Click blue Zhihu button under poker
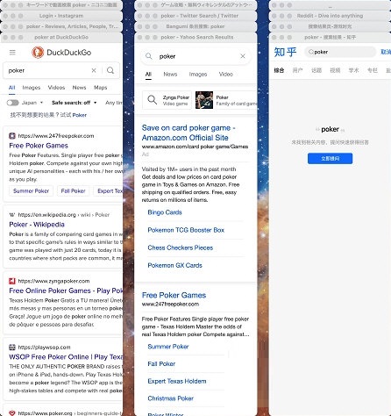391x416 pixels. coord(330,158)
